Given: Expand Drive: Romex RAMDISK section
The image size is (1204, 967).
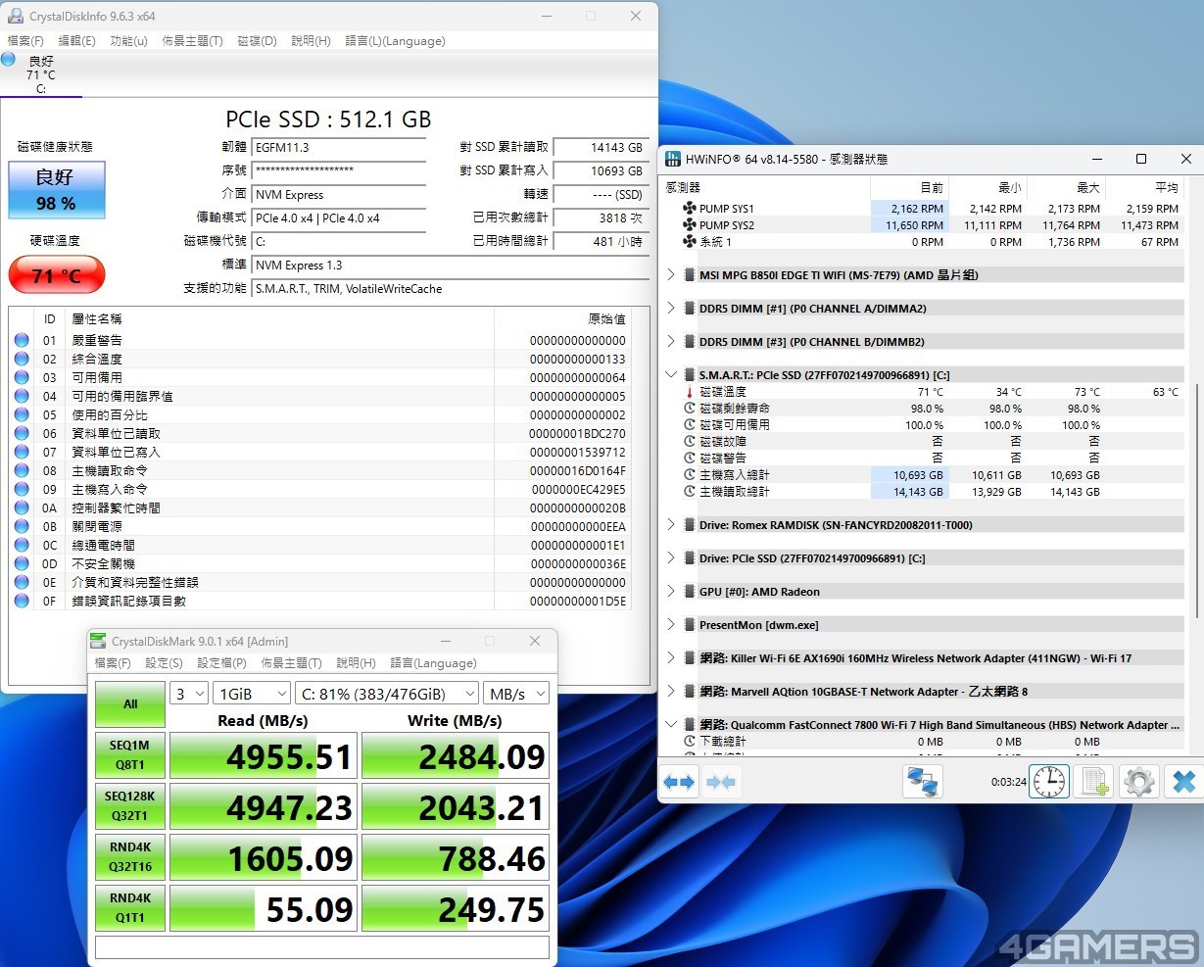Looking at the screenshot, I should pos(671,525).
